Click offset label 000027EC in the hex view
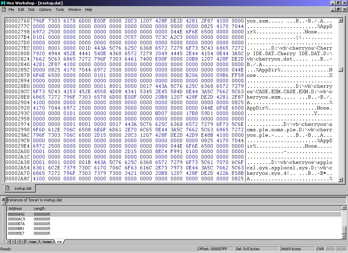Screen dimensions: 348x253 pyautogui.click(x=18, y=48)
